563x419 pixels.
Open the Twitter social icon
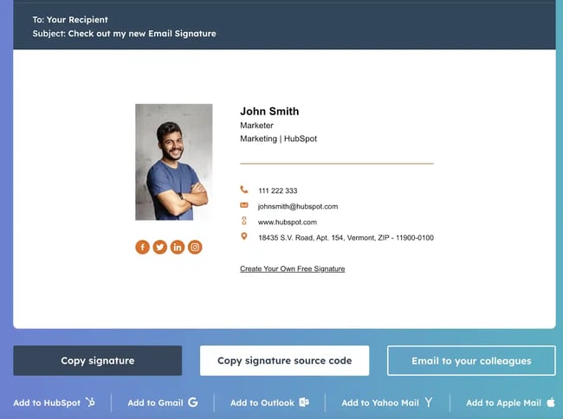point(160,247)
